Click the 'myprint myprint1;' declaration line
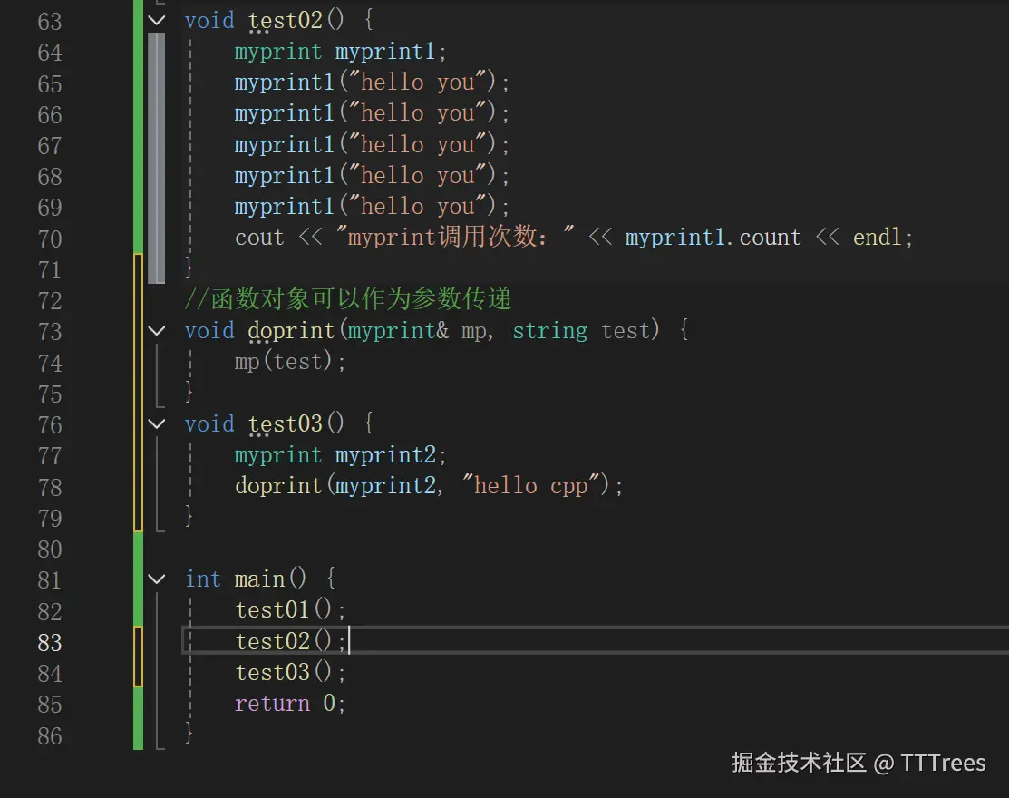 click(x=340, y=52)
